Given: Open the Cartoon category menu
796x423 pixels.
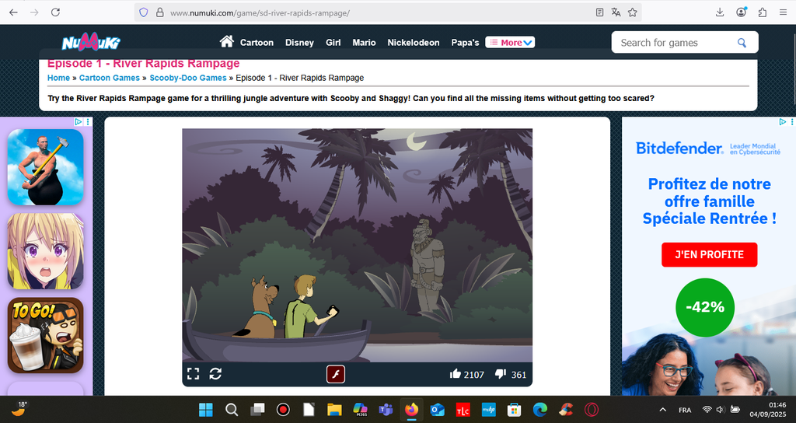Looking at the screenshot, I should pyautogui.click(x=257, y=43).
